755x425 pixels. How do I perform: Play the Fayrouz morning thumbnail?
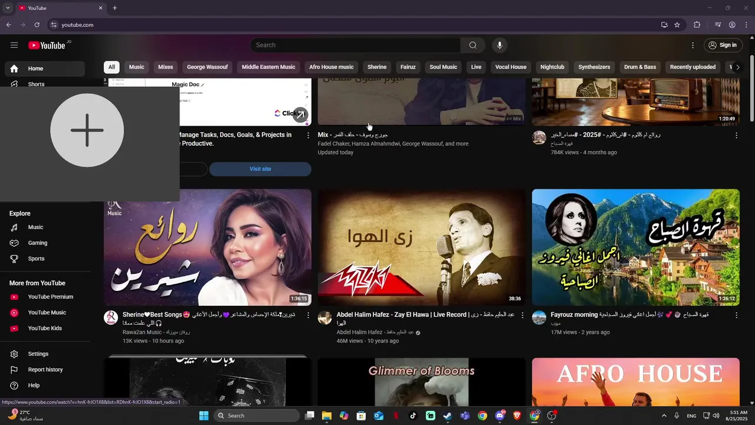tap(636, 247)
